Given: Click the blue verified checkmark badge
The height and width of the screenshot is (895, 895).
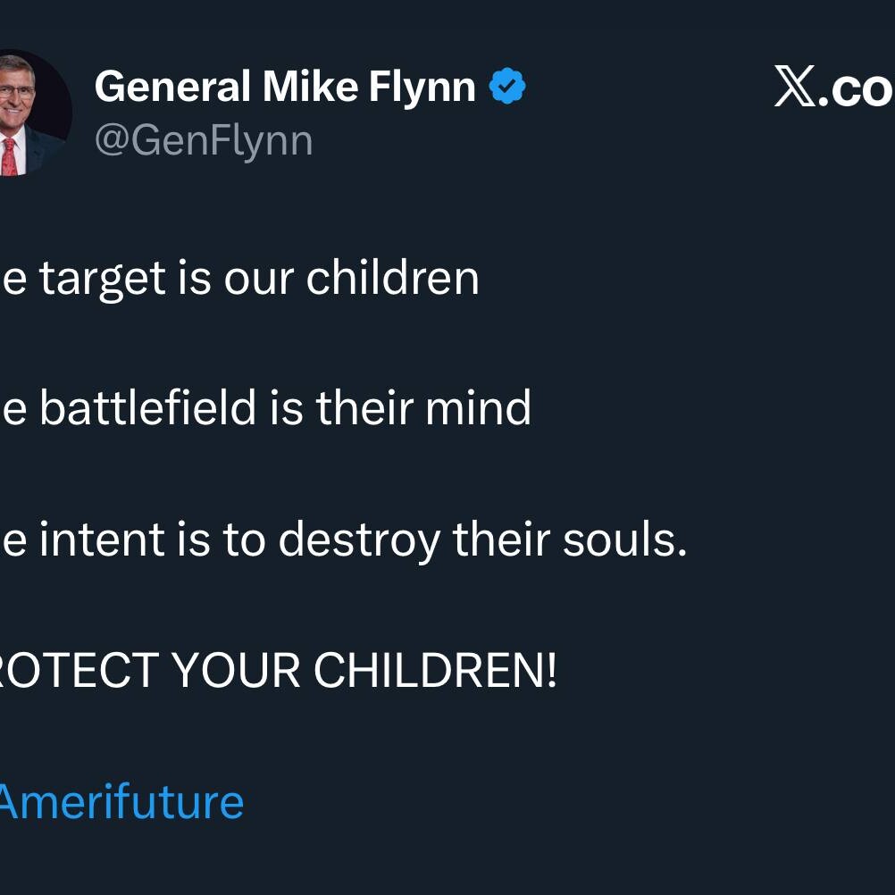Looking at the screenshot, I should click(507, 88).
